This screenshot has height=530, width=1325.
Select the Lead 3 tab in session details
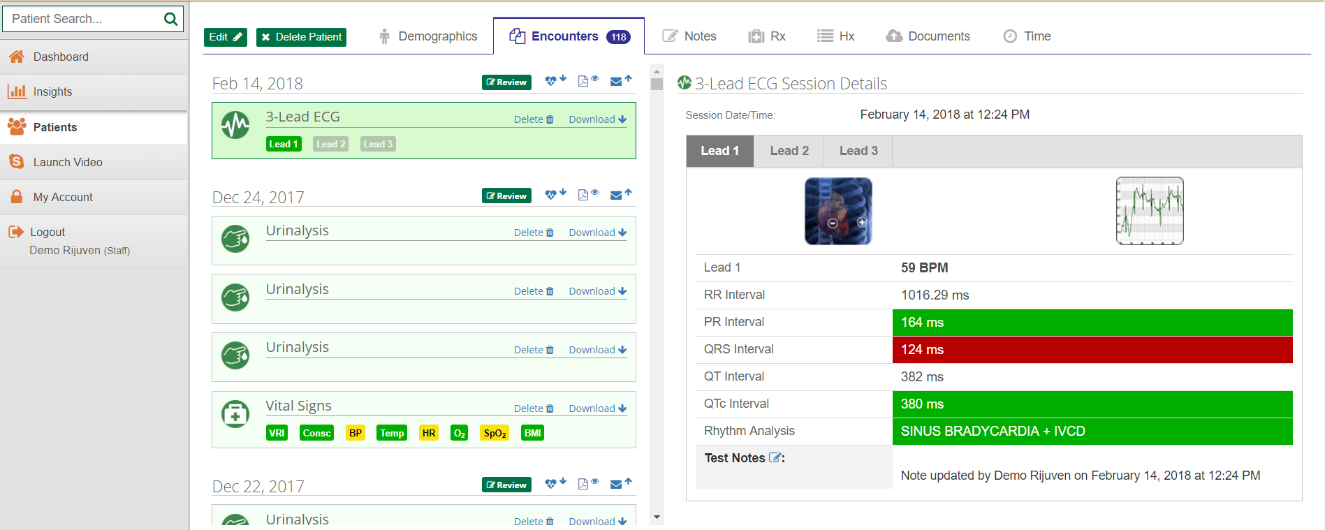coord(858,151)
